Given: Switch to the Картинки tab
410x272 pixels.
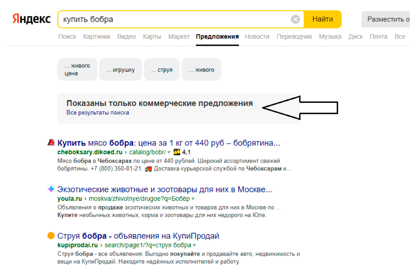Looking at the screenshot, I should (96, 37).
